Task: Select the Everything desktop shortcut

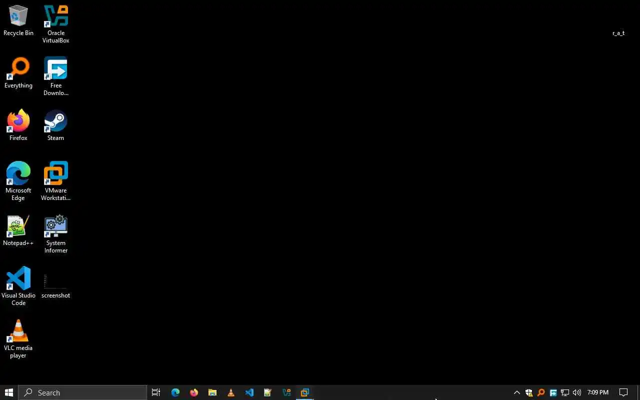Action: click(18, 73)
